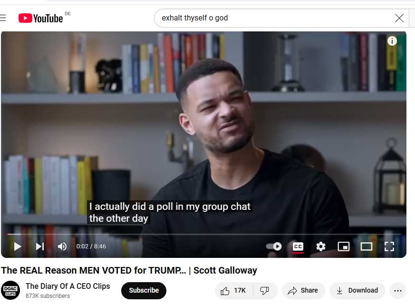415x305 pixels.
Task: Mute the video volume
Action: click(x=62, y=246)
